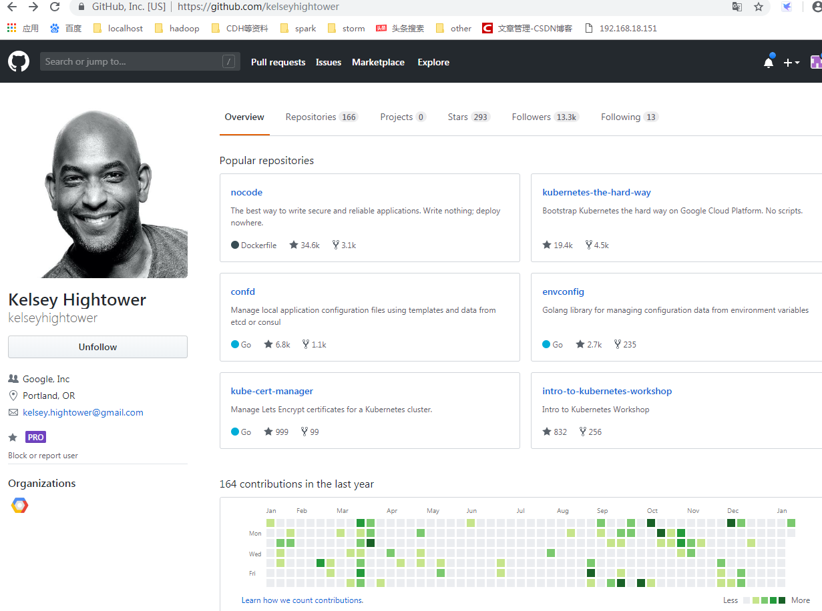The height and width of the screenshot is (611, 822).
Task: Click the 164 contributions heading
Action: tap(296, 484)
